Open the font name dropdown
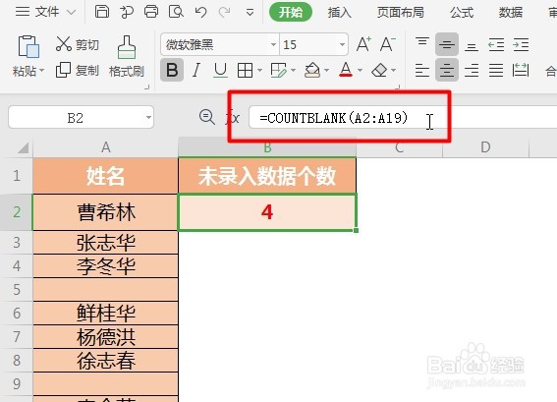 click(x=273, y=45)
